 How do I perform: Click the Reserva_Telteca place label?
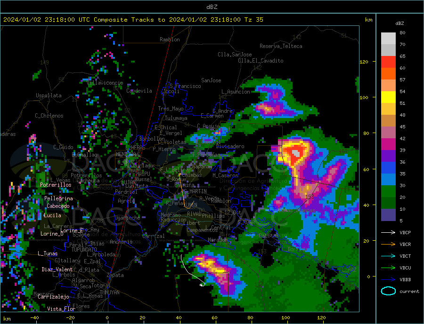point(281,46)
